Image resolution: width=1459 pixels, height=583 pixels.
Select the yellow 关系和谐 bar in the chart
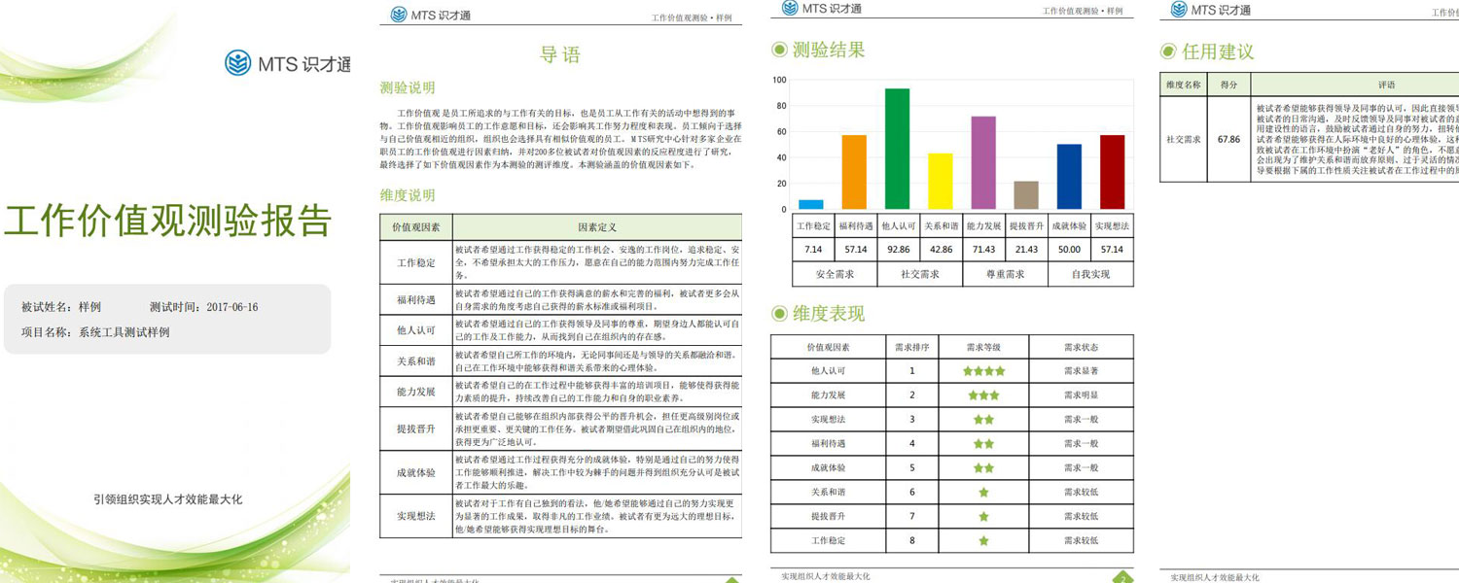click(940, 182)
